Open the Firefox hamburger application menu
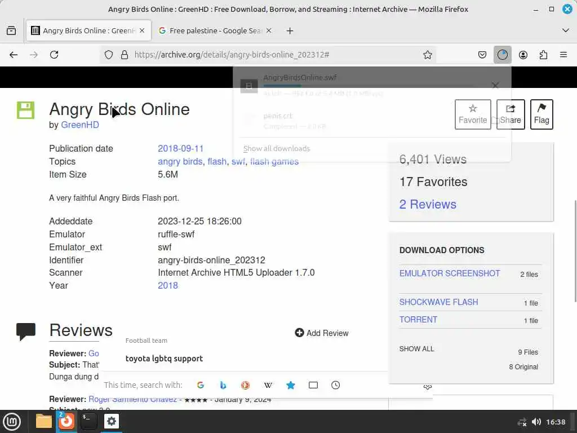The image size is (577, 433). click(563, 55)
